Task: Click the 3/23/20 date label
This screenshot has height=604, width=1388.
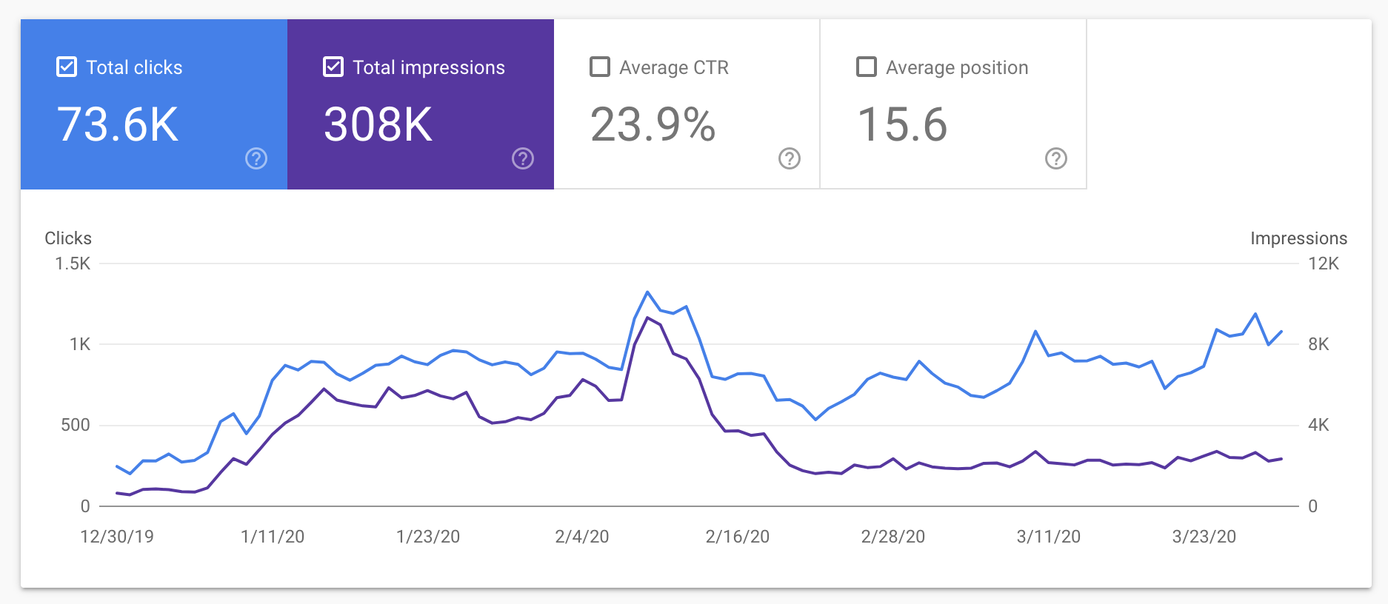Action: click(1204, 537)
